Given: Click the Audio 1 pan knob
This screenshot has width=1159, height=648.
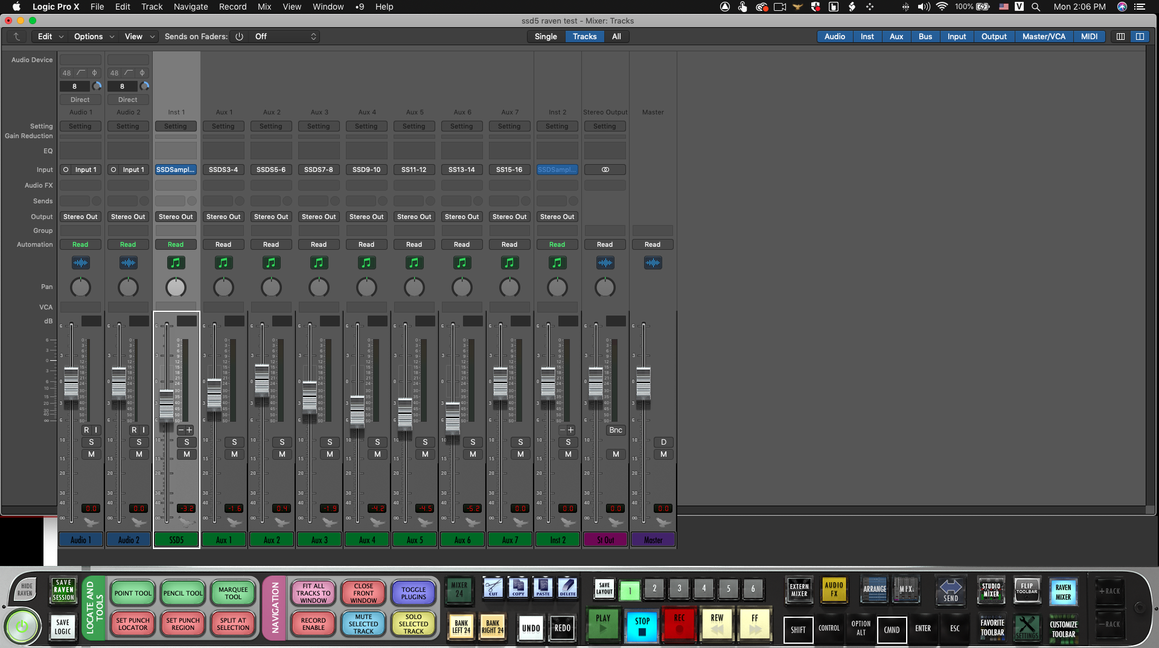Looking at the screenshot, I should [x=80, y=287].
